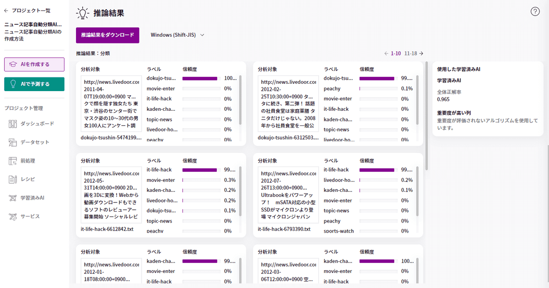Click the AIで予測する button
The image size is (549, 288).
[34, 84]
